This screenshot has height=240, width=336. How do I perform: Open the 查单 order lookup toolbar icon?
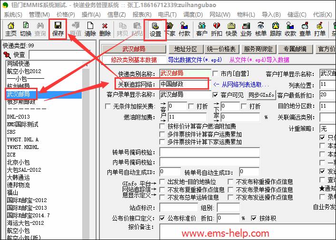click(305, 29)
